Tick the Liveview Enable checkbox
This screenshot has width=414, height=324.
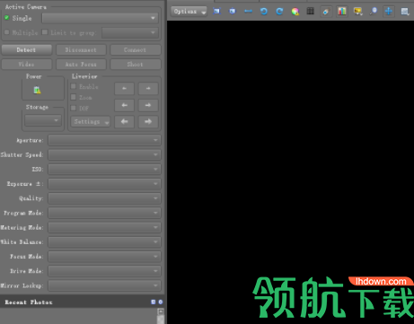point(74,86)
